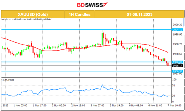Click the 3 Nov 07:00 time label
The width and height of the screenshot is (185, 111).
point(97,105)
